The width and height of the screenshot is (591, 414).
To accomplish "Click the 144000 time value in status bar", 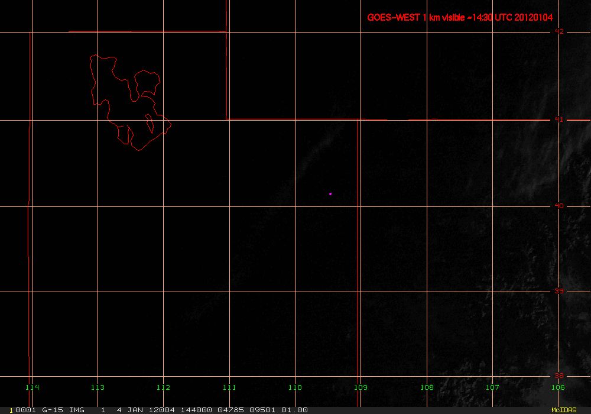I will (x=196, y=410).
